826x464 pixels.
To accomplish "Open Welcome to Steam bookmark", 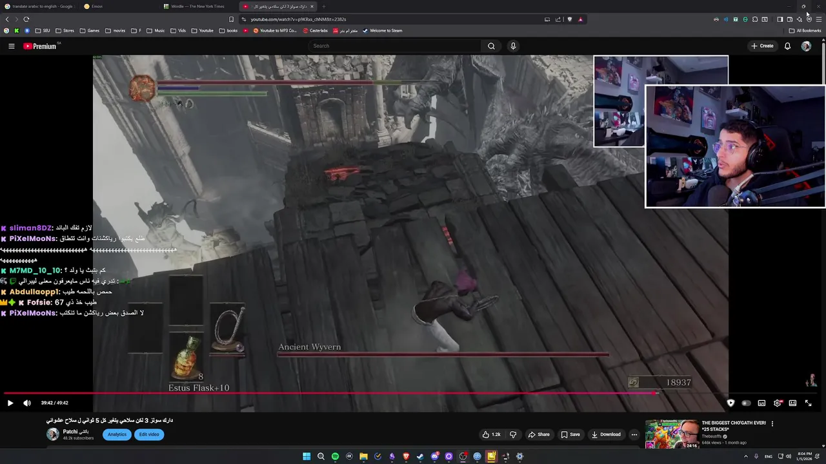I will pyautogui.click(x=382, y=30).
